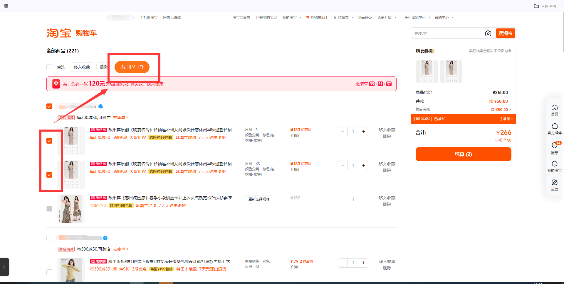Open the 官方插件 plugin sidebar icon
The width and height of the screenshot is (564, 284).
click(554, 129)
